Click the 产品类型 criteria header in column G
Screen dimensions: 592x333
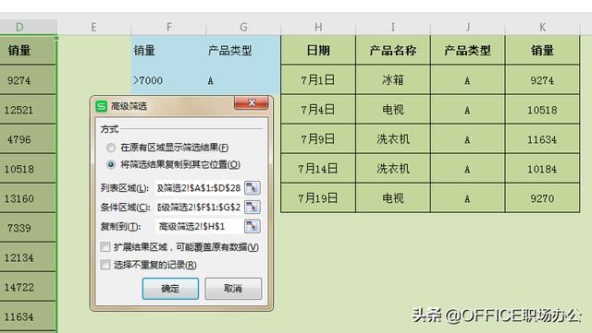pyautogui.click(x=243, y=50)
